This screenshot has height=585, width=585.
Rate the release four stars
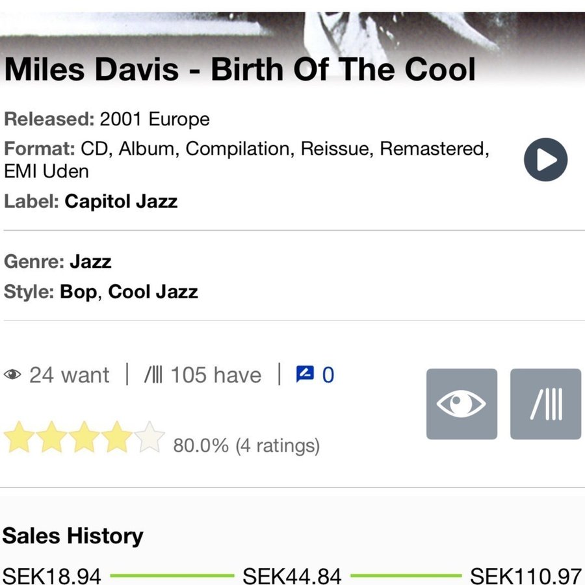tap(117, 437)
